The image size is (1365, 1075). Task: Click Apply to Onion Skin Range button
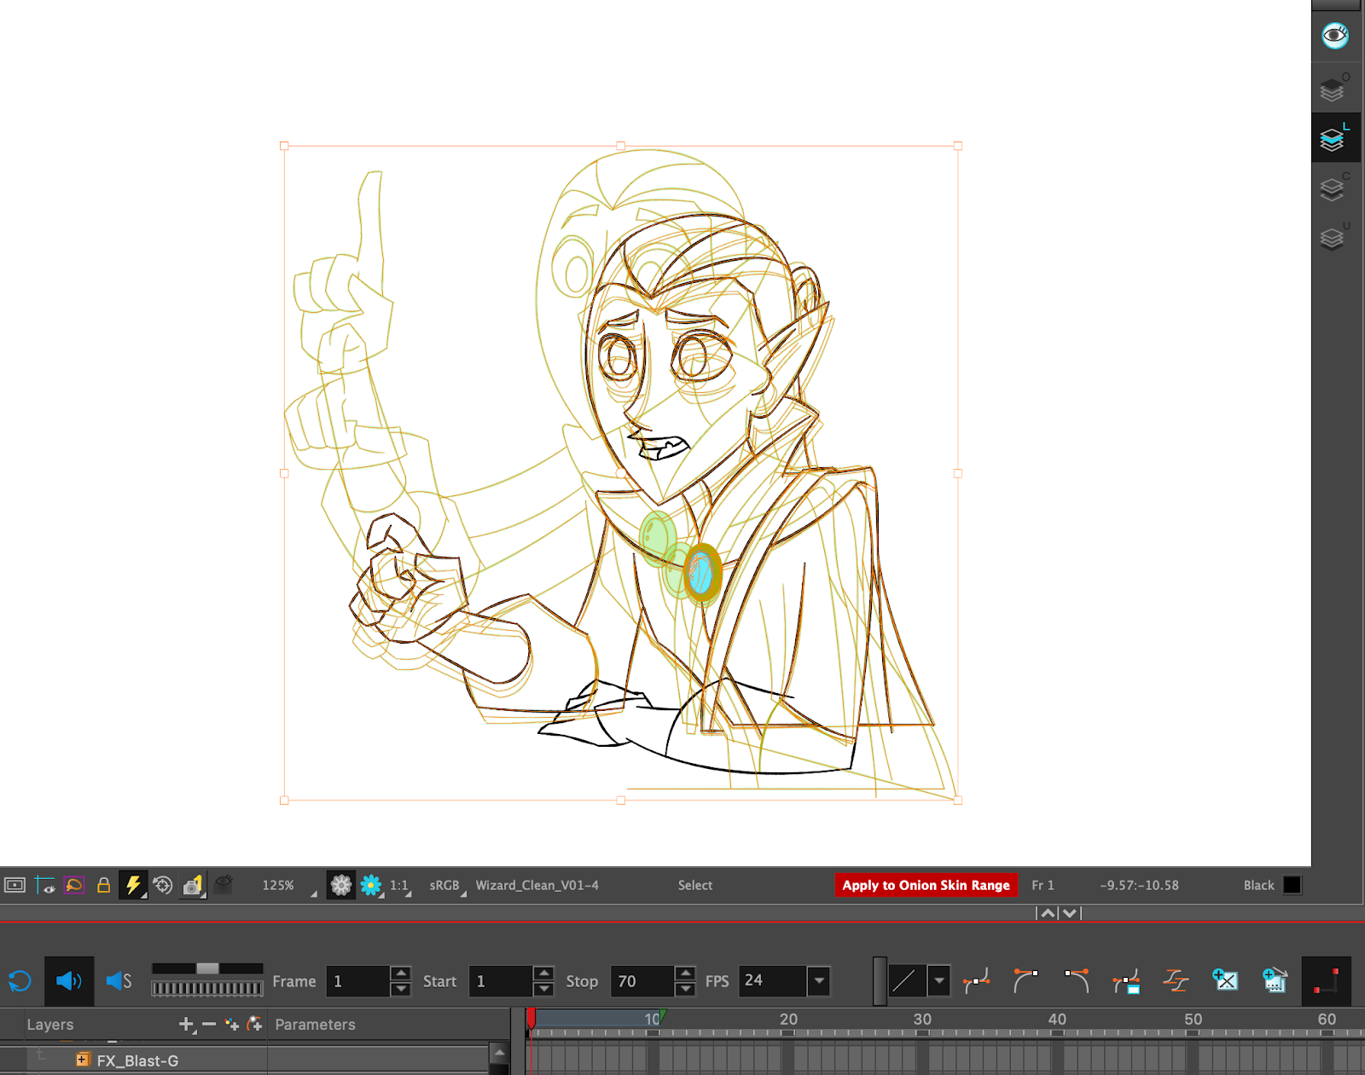click(x=926, y=885)
